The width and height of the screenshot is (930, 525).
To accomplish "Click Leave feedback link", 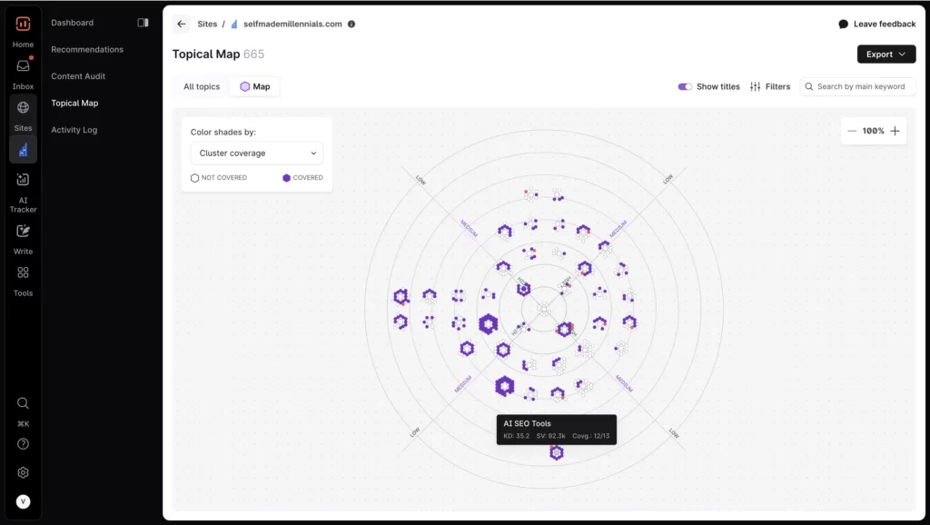I will click(x=876, y=25).
